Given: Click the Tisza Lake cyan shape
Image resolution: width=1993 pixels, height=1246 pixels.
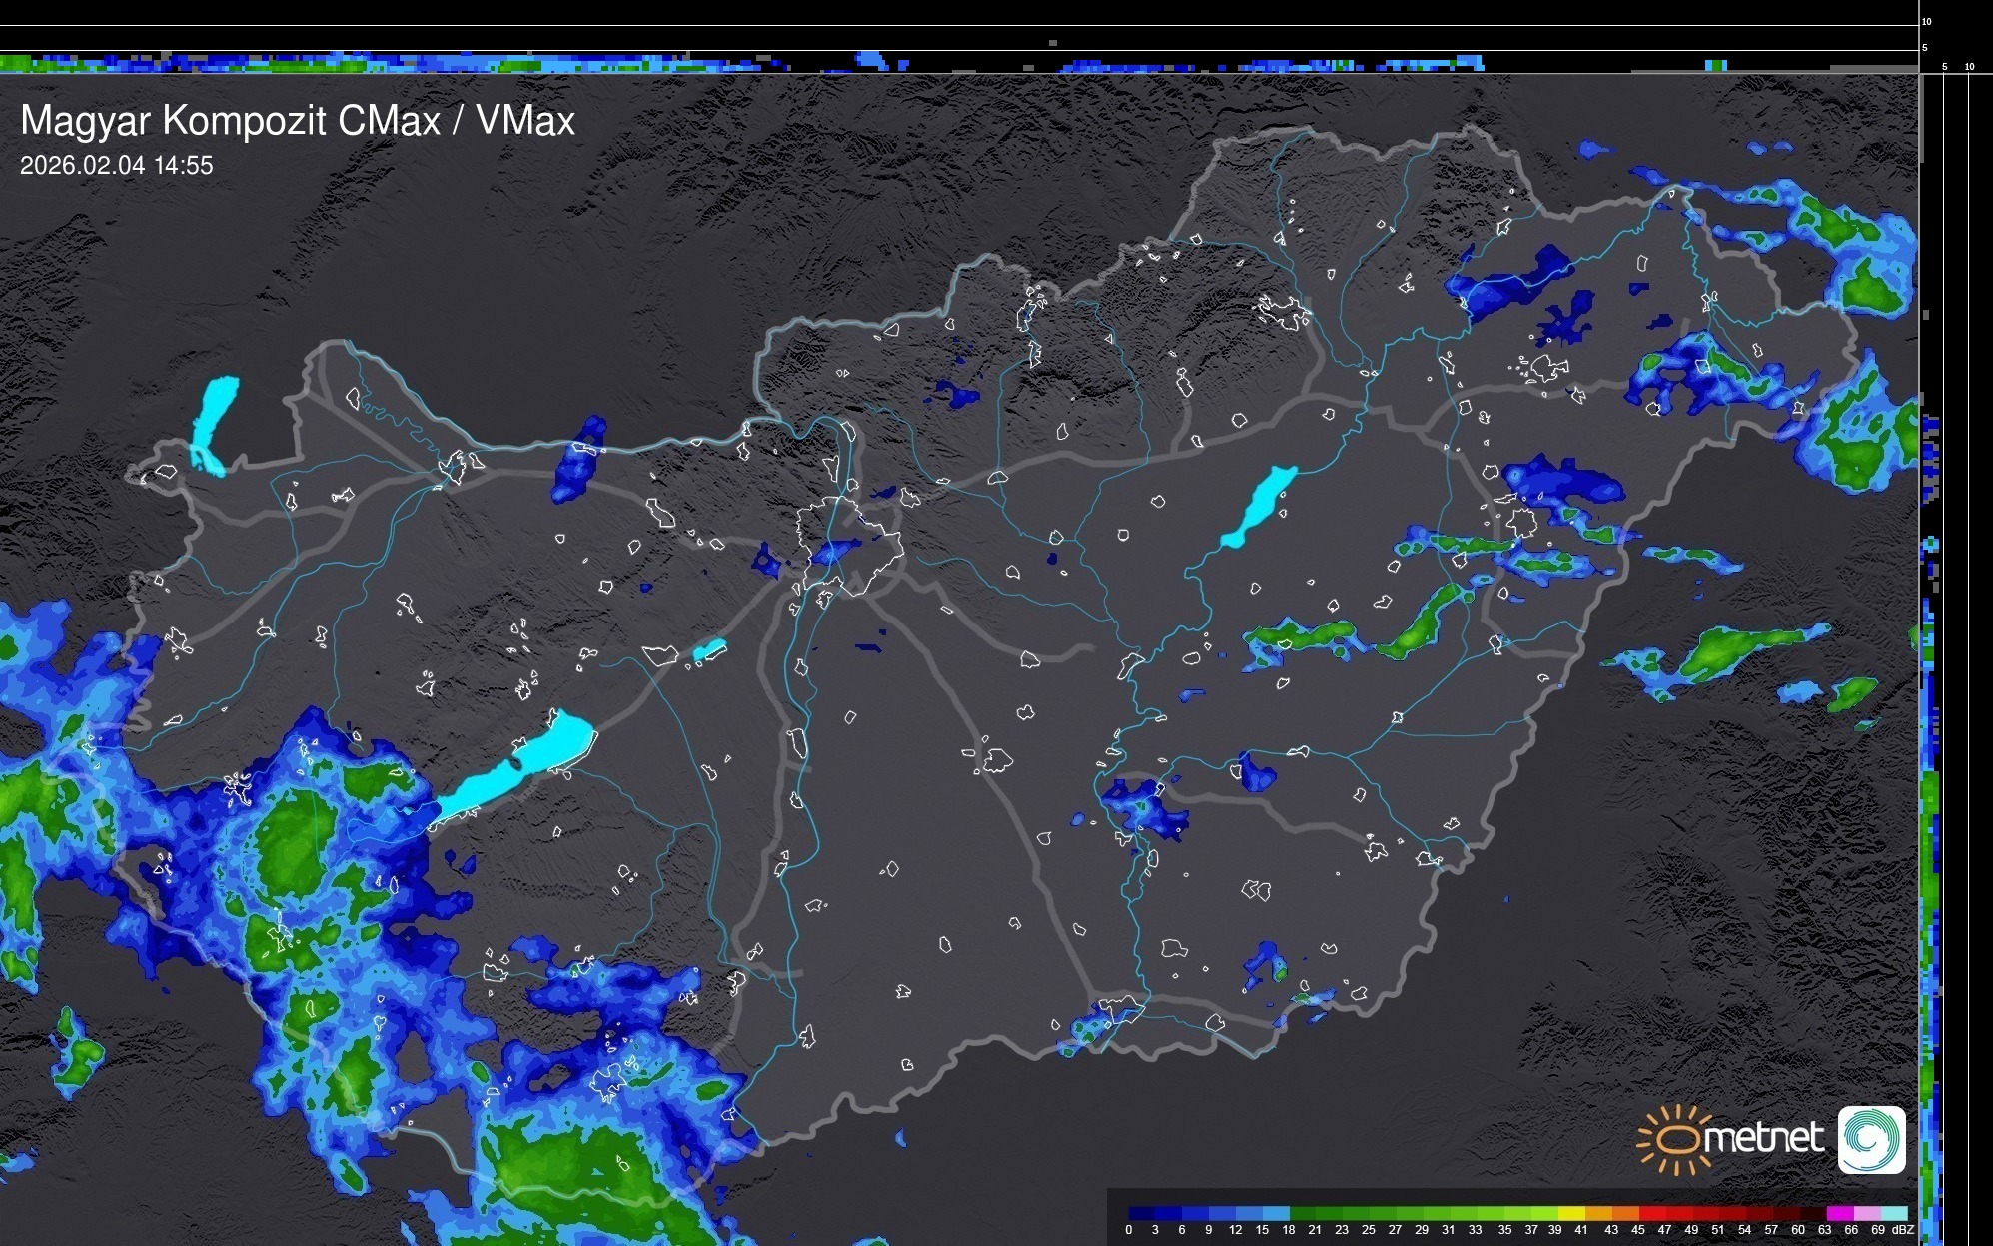Looking at the screenshot, I should pyautogui.click(x=1261, y=505).
